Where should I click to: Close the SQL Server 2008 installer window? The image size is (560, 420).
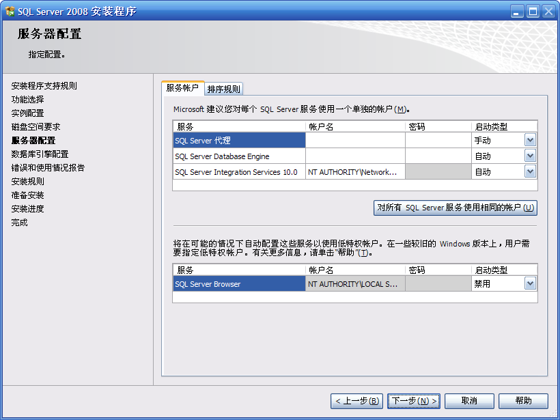pos(548,11)
